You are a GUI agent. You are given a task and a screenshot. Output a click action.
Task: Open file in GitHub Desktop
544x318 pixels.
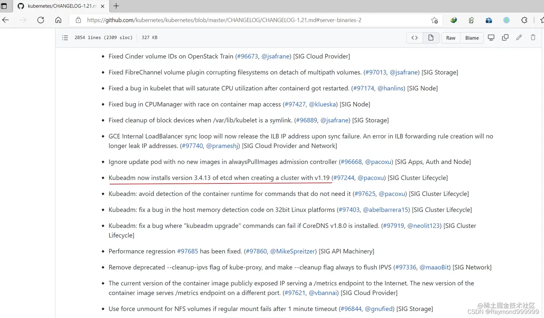[491, 37]
